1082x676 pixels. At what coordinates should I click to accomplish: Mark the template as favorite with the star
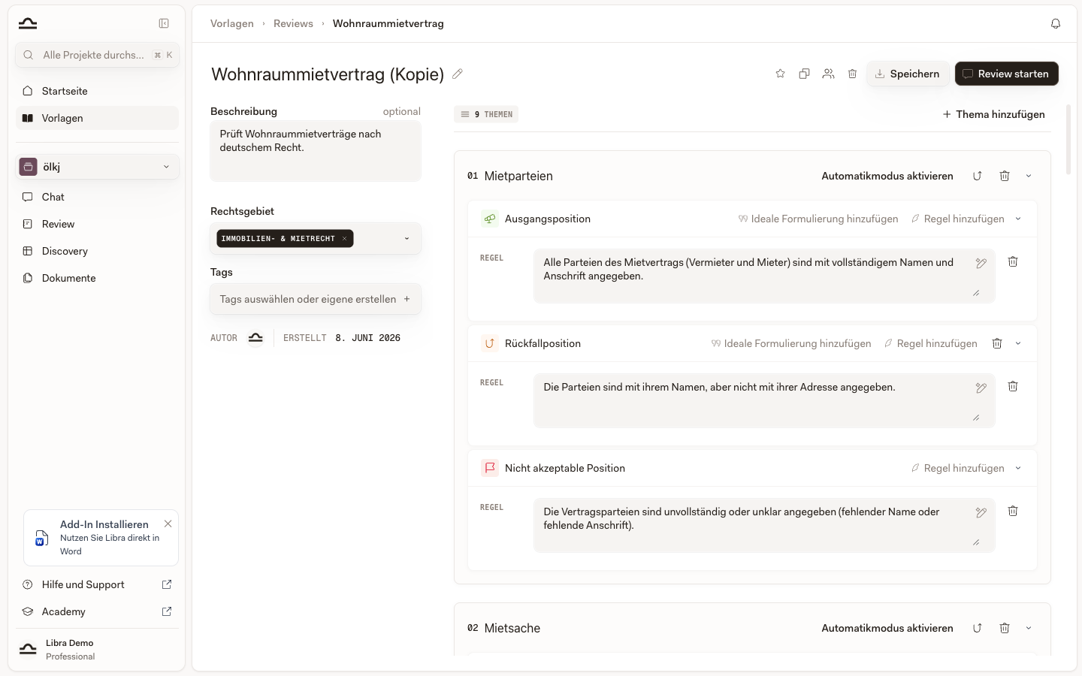(780, 74)
